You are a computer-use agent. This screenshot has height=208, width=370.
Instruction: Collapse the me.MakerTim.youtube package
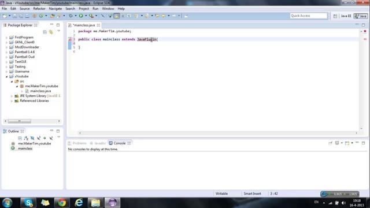click(x=17, y=86)
